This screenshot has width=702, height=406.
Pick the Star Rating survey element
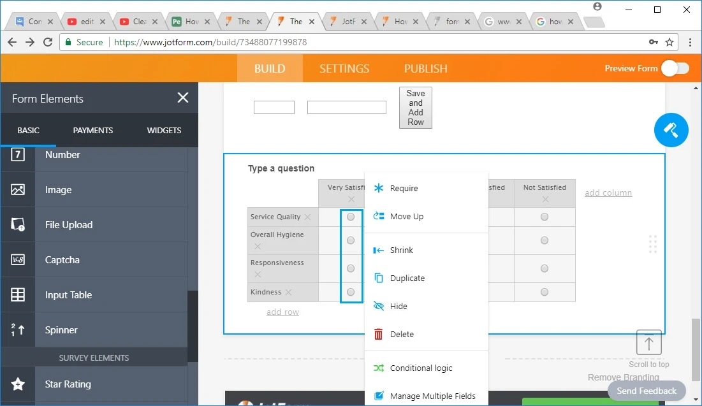[68, 384]
